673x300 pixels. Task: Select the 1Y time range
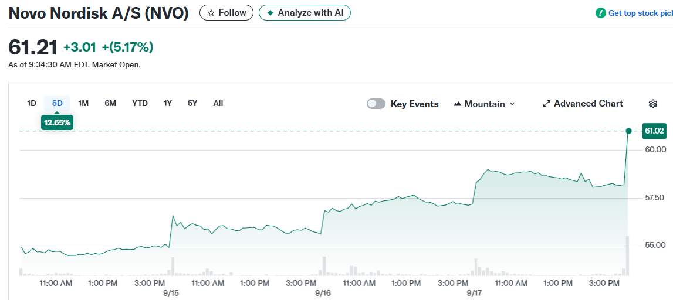point(168,103)
